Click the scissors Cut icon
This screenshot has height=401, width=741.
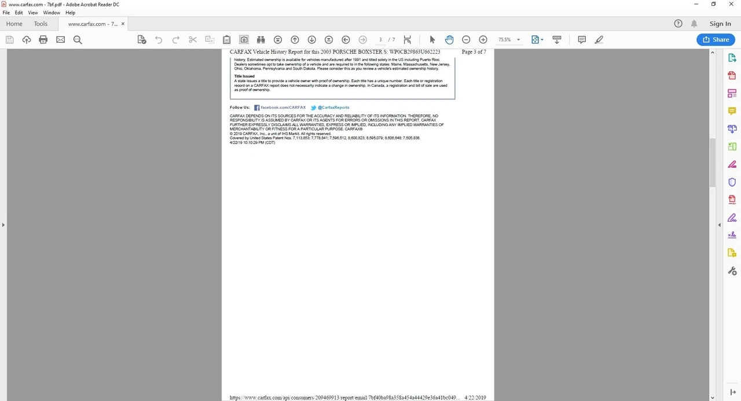(193, 39)
